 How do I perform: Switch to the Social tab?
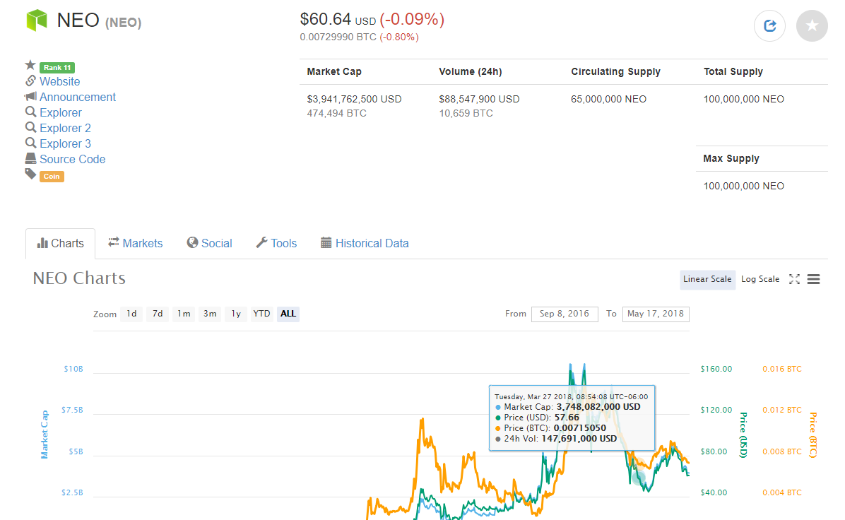(210, 244)
